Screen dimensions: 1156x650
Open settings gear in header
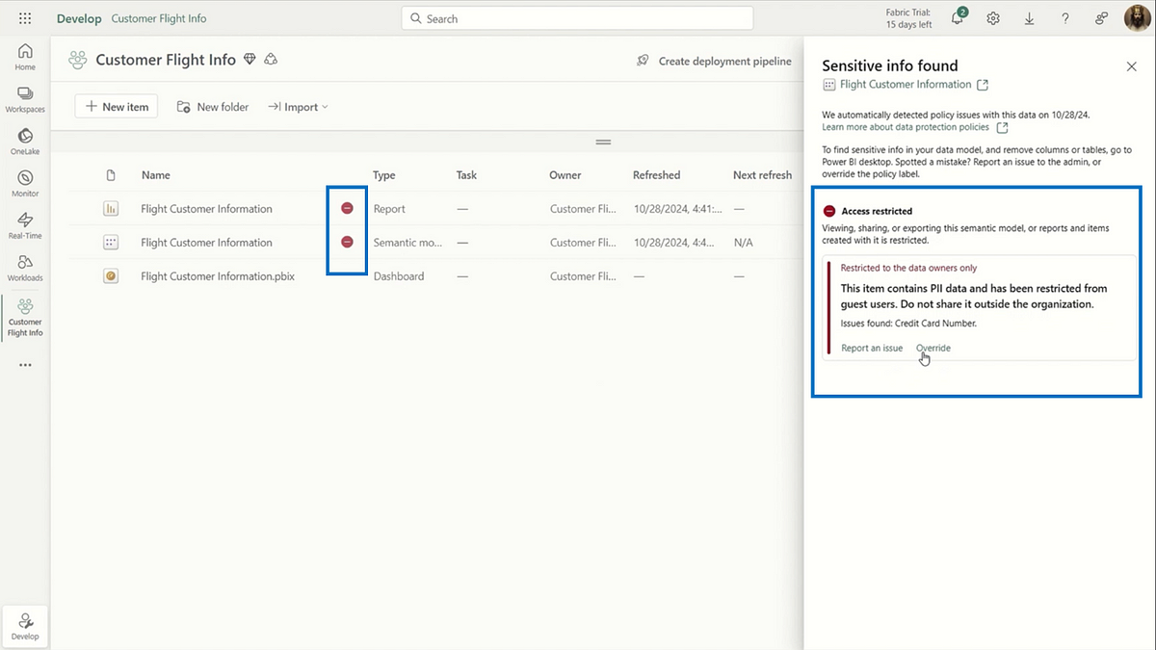point(993,18)
